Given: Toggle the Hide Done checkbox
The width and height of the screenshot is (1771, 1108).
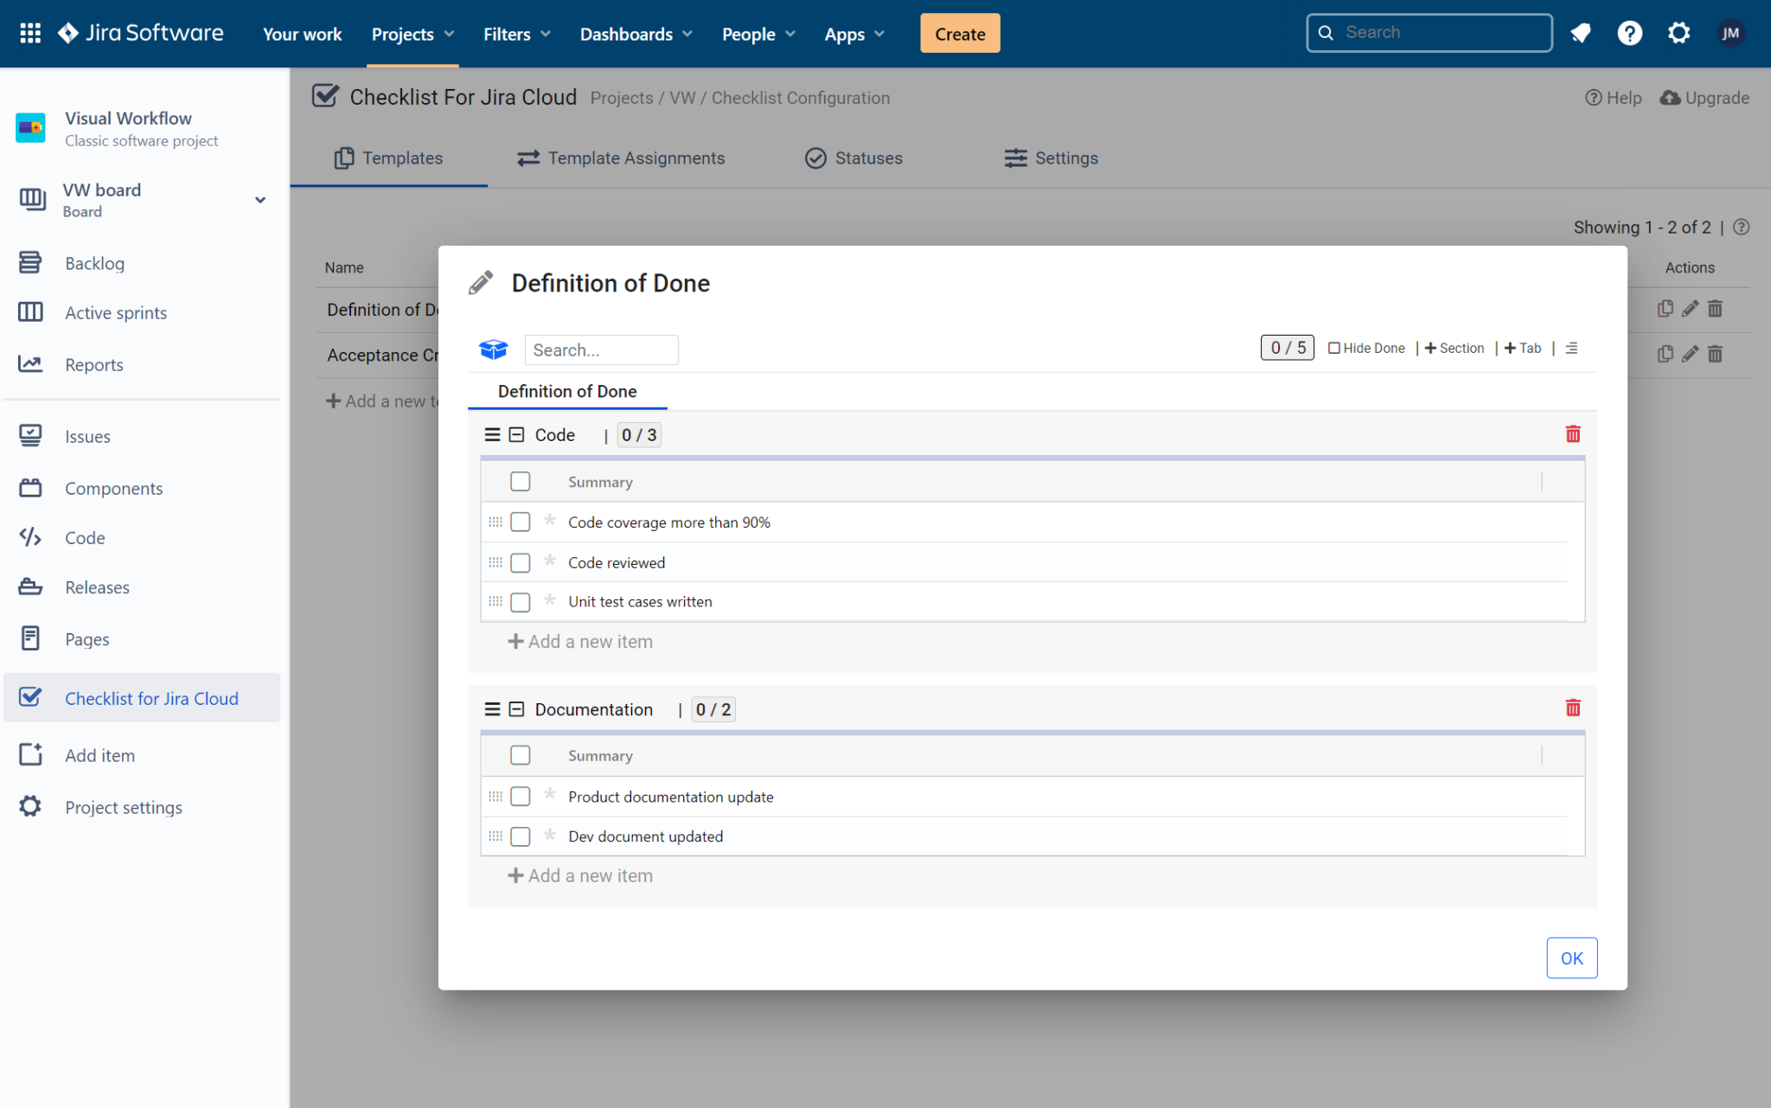Looking at the screenshot, I should click(1334, 348).
